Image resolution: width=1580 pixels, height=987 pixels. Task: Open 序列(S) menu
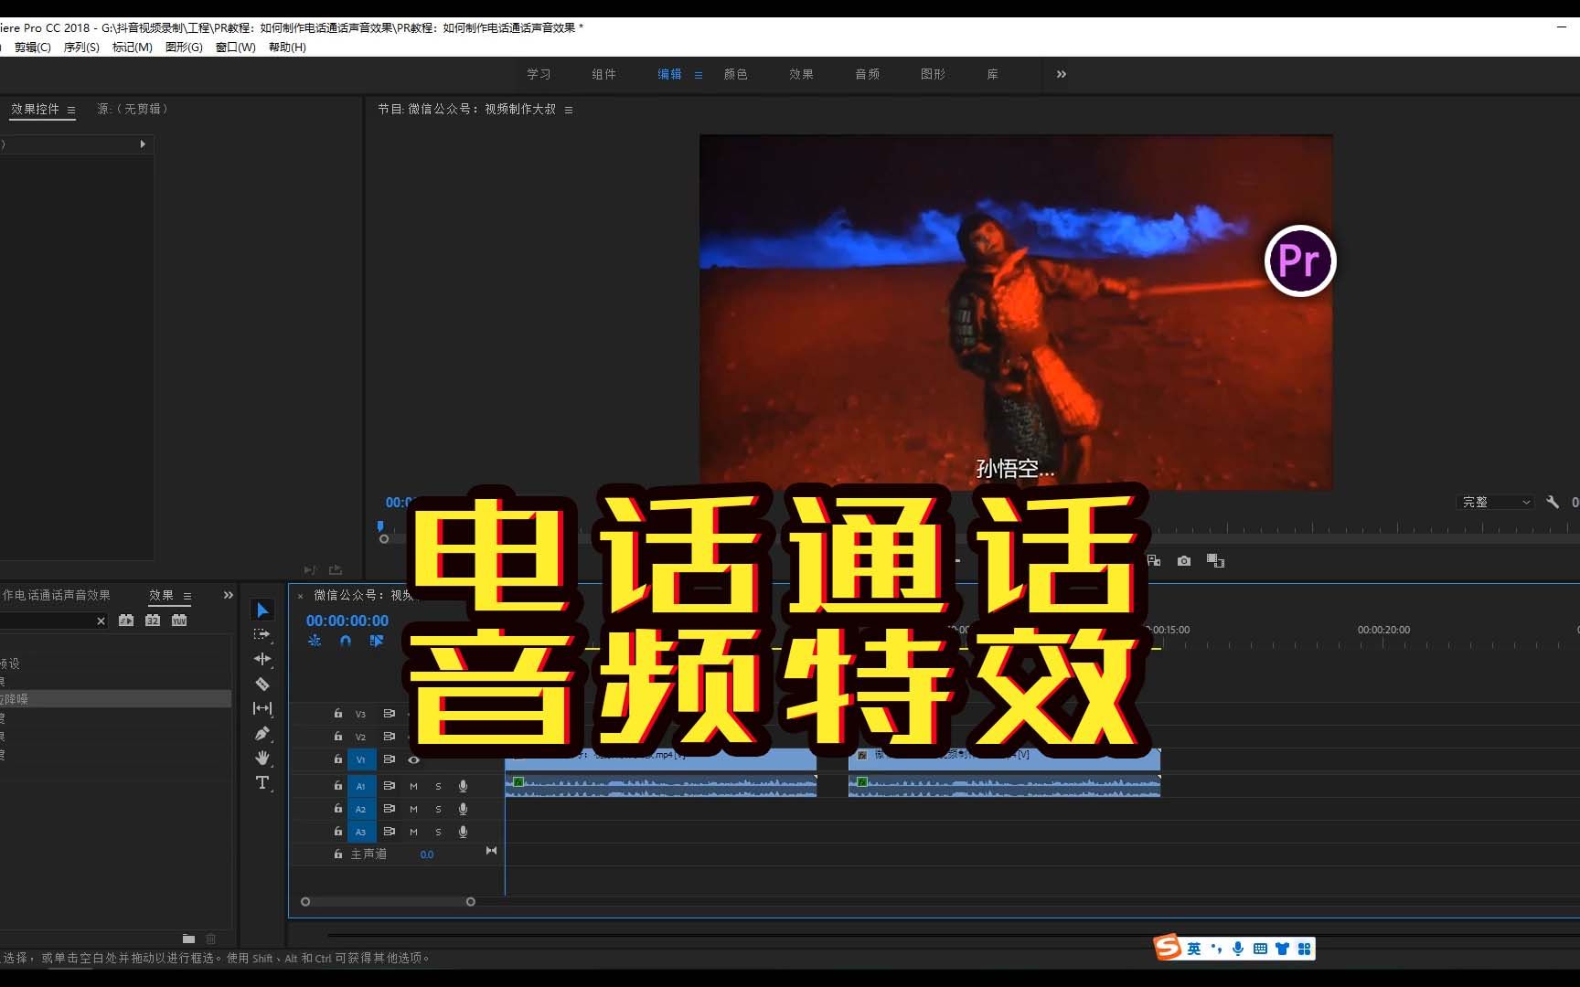[81, 48]
